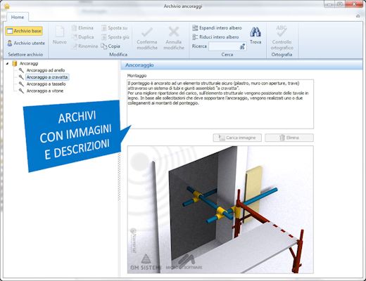Viewport: 366px width, 281px height.
Task: Switch to Archivio utente
Action: click(x=26, y=43)
